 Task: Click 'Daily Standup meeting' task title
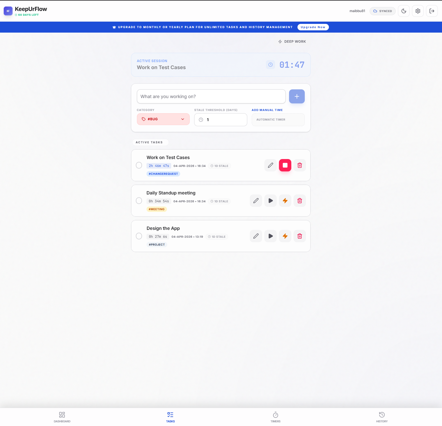(171, 193)
